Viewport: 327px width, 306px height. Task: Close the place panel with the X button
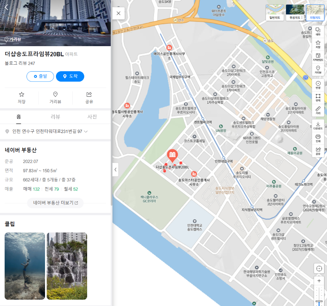118,13
